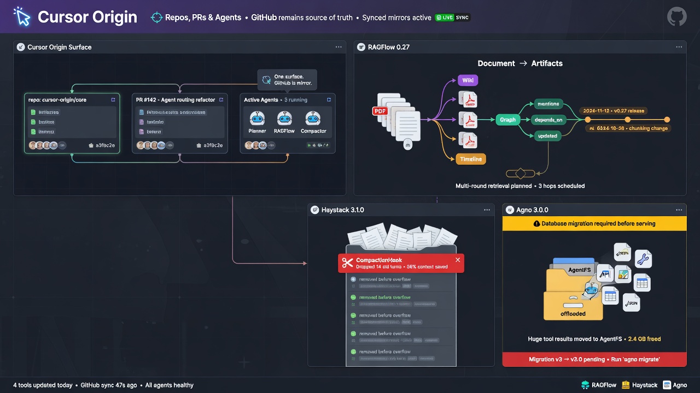The image size is (700, 393).
Task: Select the Compactor agent robot
Action: (313, 118)
